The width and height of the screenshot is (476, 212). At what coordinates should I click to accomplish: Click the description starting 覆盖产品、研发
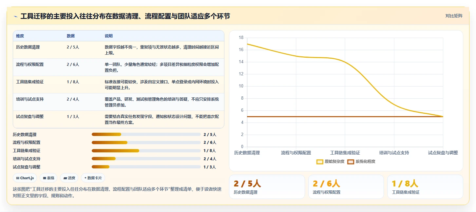click(162, 102)
